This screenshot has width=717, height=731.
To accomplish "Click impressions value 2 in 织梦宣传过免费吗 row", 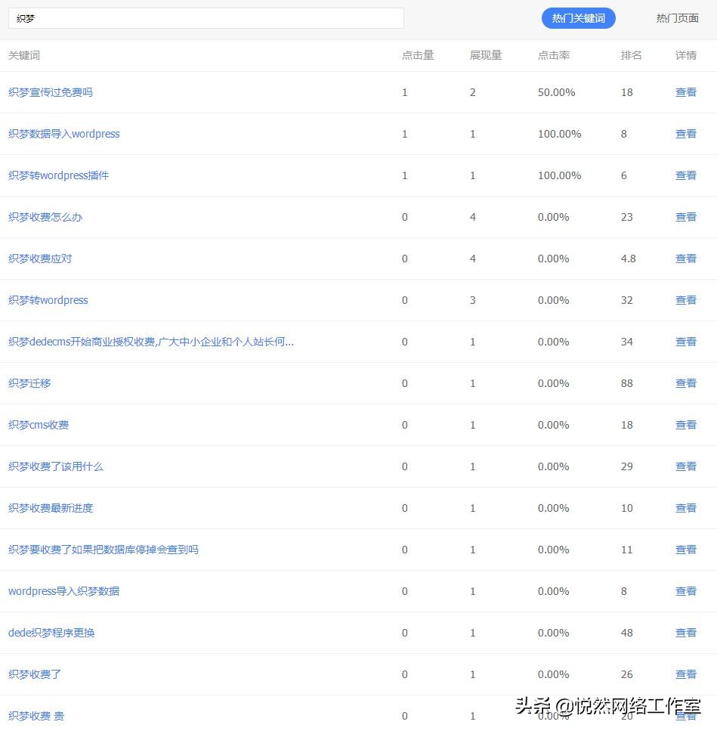I will pos(472,92).
